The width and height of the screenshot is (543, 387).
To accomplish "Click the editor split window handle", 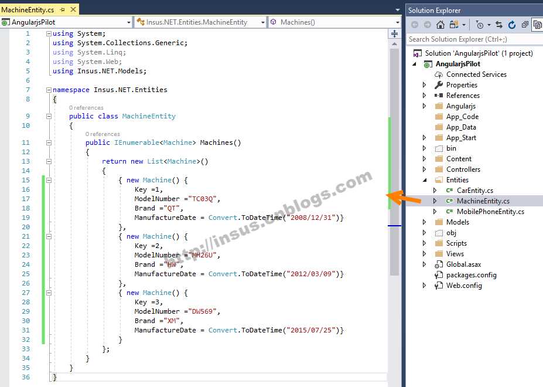I will [x=394, y=34].
